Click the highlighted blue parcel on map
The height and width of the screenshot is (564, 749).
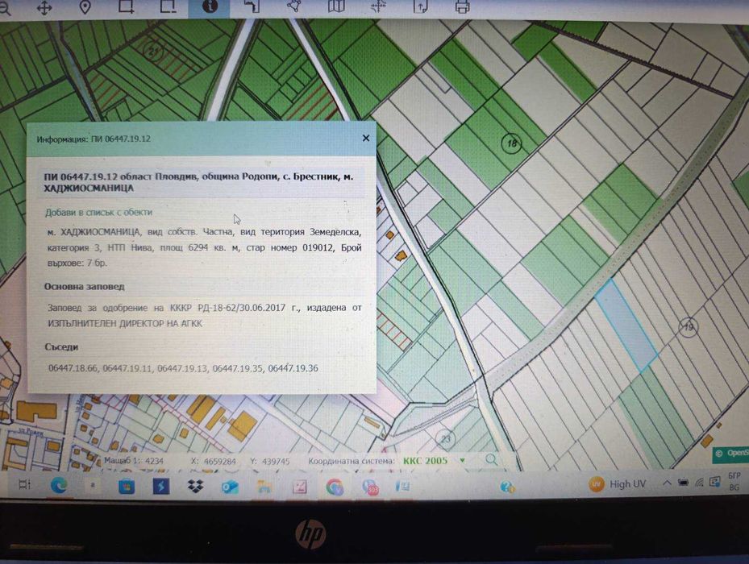pos(626,325)
